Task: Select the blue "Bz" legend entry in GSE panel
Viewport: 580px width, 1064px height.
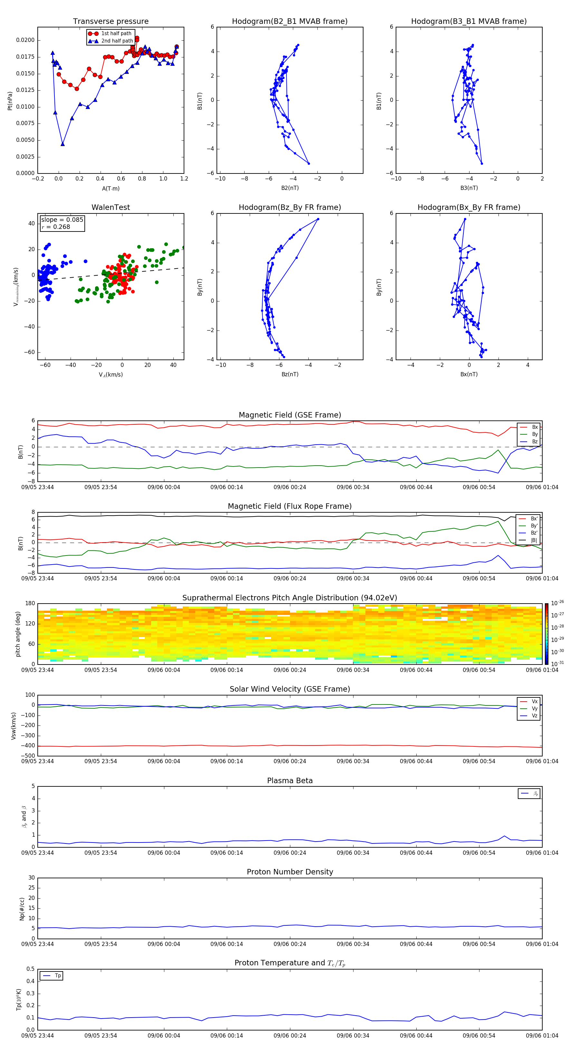Action: (529, 441)
